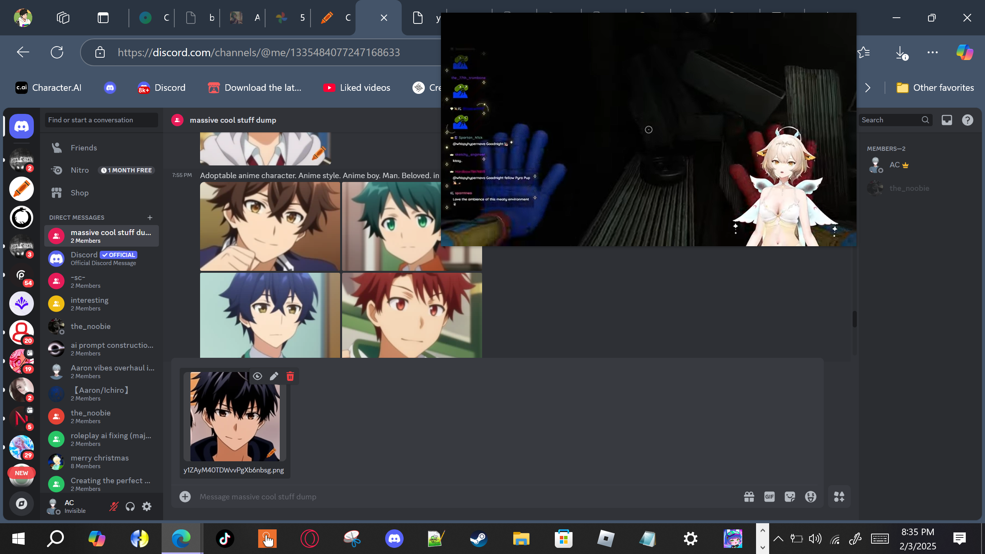Screen dimensions: 985x554
Task: Open Discord home direct messages button
Action: click(22, 126)
